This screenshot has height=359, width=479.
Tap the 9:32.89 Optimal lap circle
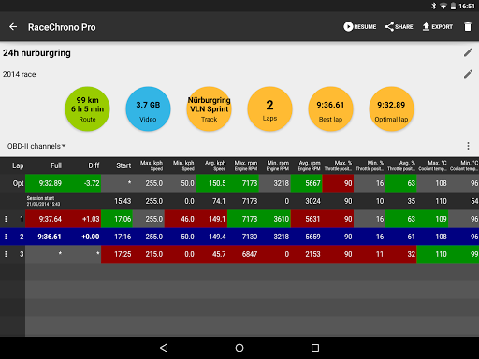click(x=391, y=108)
